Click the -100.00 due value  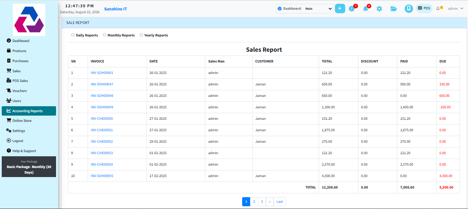coord(445,107)
